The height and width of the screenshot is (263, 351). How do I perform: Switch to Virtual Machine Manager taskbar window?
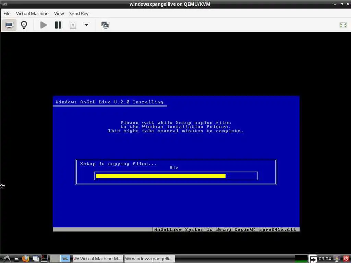[98, 259]
